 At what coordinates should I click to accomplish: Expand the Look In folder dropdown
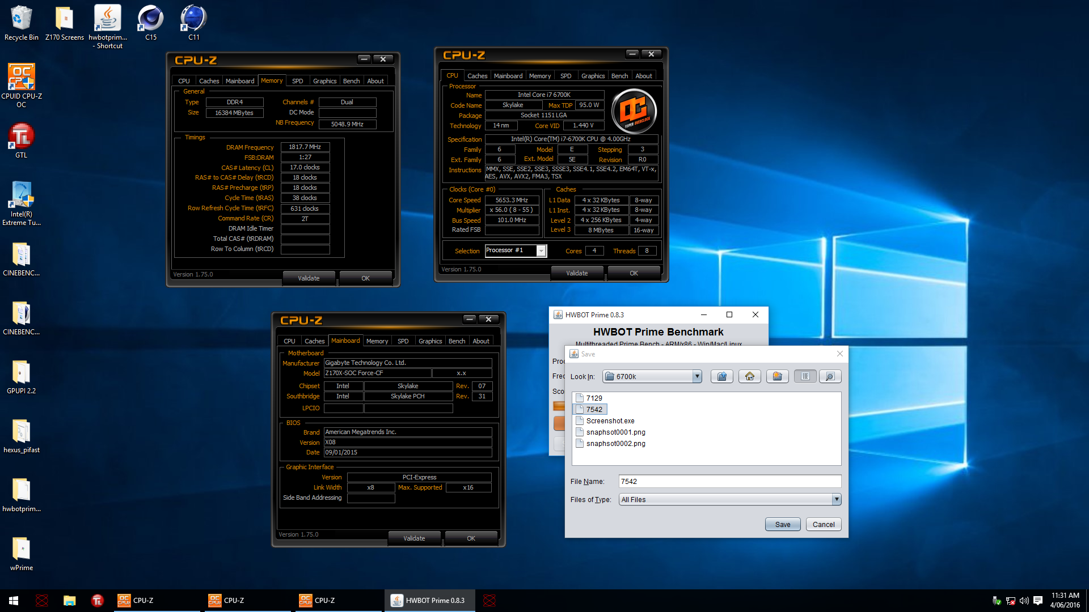(x=697, y=376)
